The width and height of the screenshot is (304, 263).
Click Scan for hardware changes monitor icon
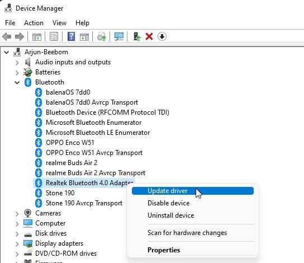tap(119, 36)
